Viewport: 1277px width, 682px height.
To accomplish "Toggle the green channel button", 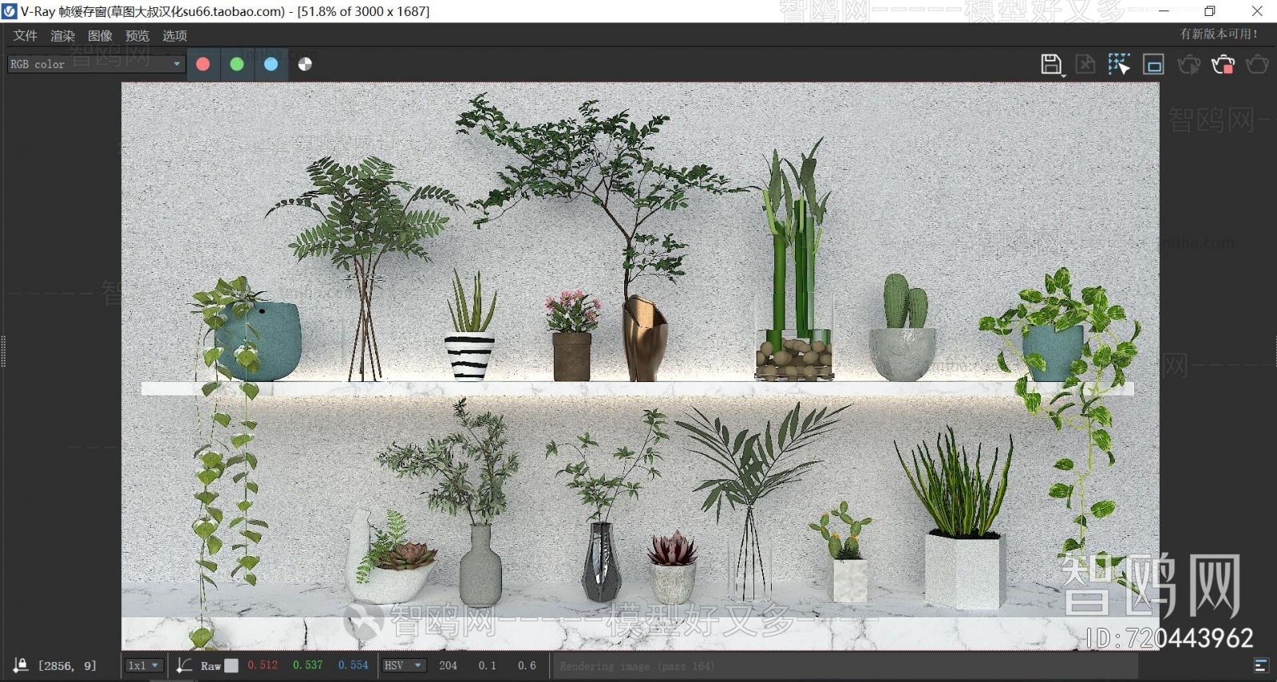I will point(237,65).
